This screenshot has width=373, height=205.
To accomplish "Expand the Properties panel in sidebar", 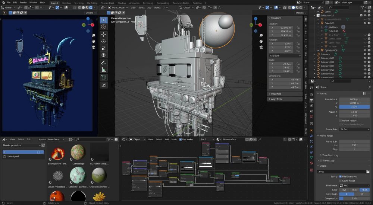I will click(x=285, y=94).
